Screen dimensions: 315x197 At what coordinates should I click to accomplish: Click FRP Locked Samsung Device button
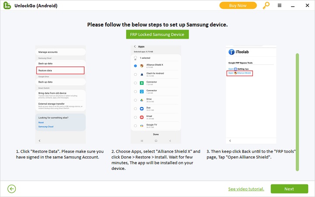point(157,35)
